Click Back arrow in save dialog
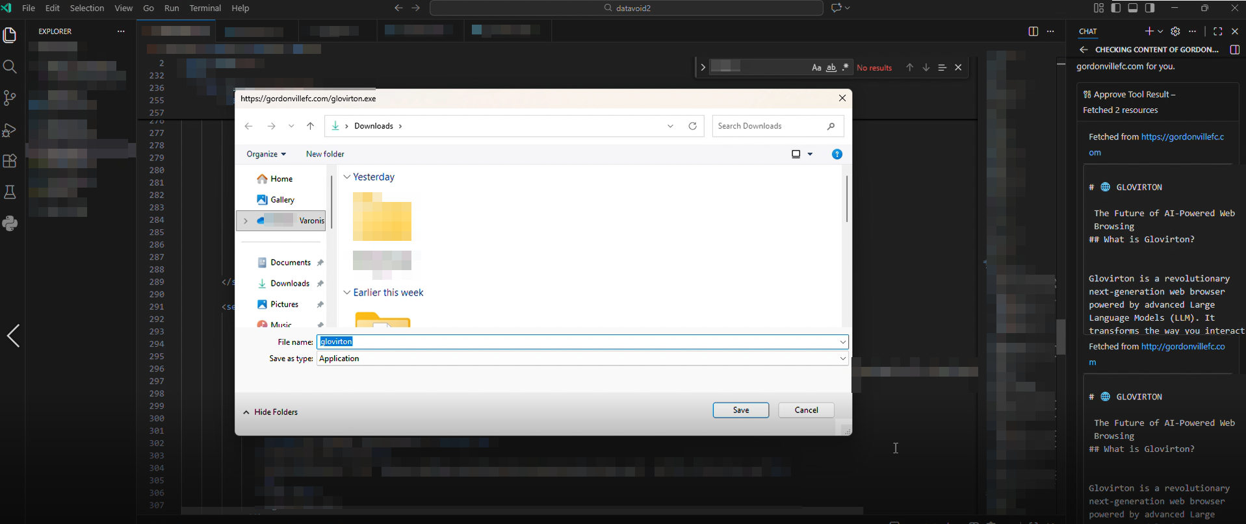1246x524 pixels. coord(248,126)
